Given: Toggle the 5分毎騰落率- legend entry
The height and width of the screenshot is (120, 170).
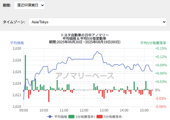Looking at the screenshot, I should [x=110, y=117].
